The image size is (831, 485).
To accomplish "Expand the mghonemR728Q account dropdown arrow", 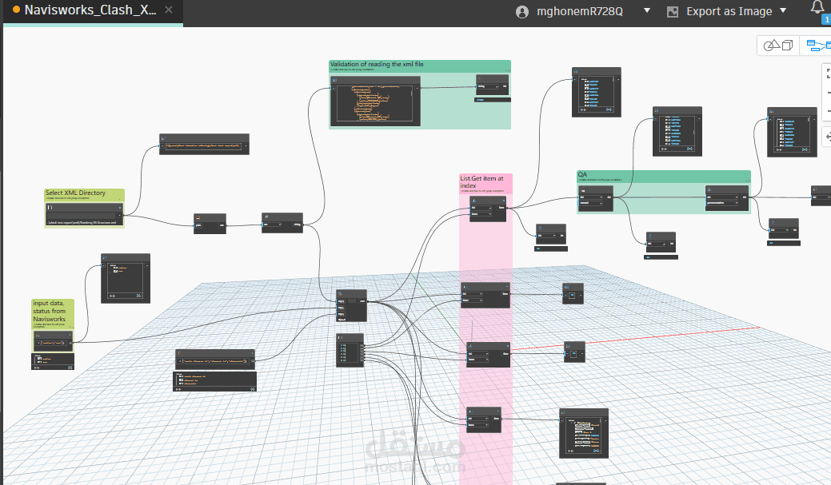I will pyautogui.click(x=646, y=10).
